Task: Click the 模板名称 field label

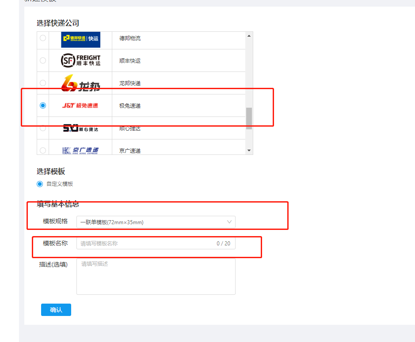Action: (55, 243)
